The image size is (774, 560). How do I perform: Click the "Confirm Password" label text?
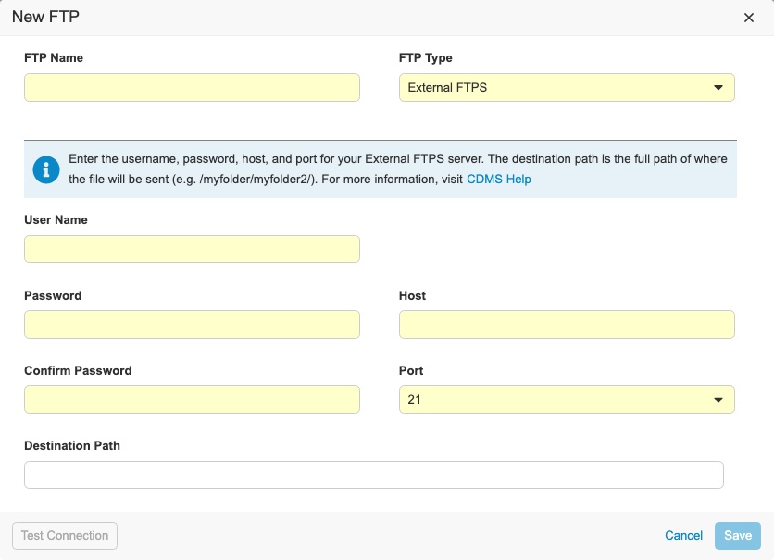tap(78, 371)
